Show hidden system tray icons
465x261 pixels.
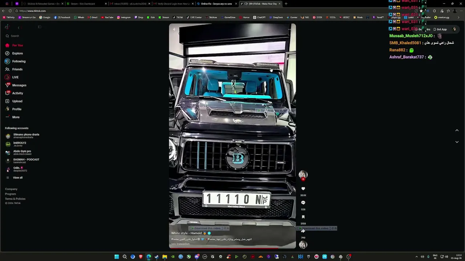417,257
